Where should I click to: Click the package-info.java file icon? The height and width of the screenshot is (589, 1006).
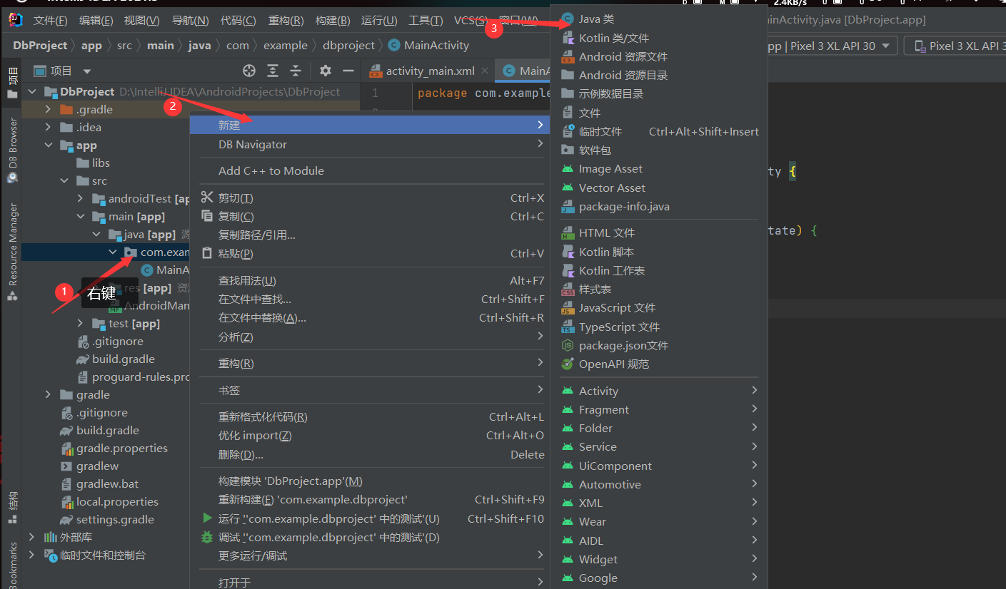click(568, 206)
